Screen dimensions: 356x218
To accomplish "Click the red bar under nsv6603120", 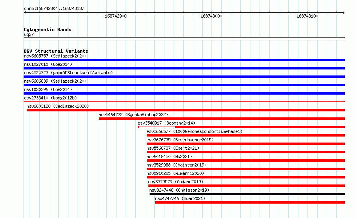I will click(x=186, y=110).
